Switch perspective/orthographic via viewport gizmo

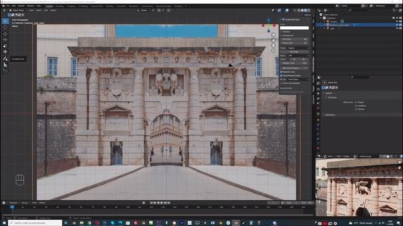click(273, 50)
